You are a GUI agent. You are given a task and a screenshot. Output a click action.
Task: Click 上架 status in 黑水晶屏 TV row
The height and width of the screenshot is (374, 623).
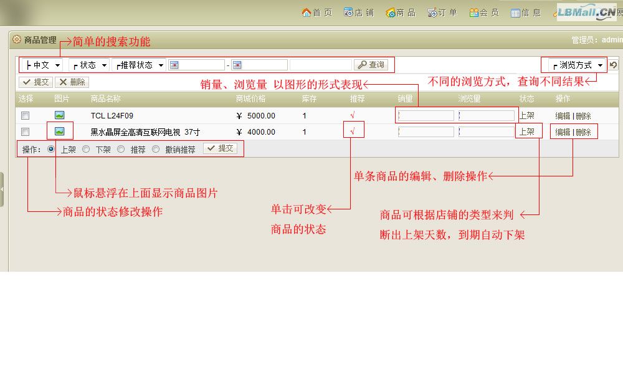(527, 132)
